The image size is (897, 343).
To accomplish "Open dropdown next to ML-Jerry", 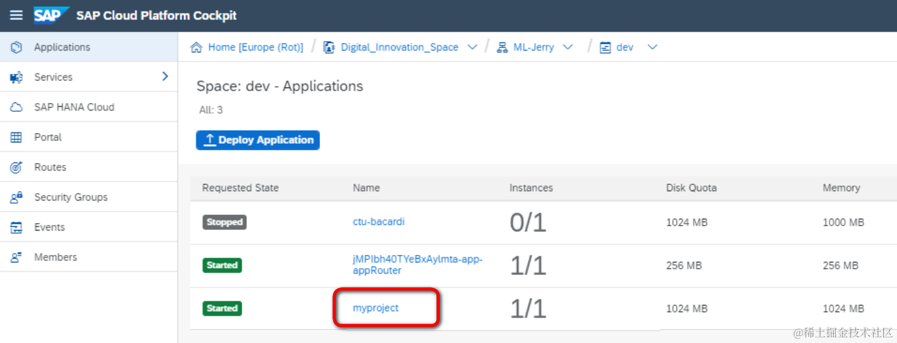I will click(x=568, y=47).
